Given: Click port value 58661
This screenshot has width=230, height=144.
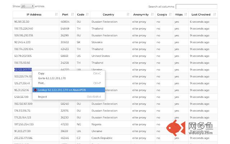Looking at the screenshot, I should 64,56.
